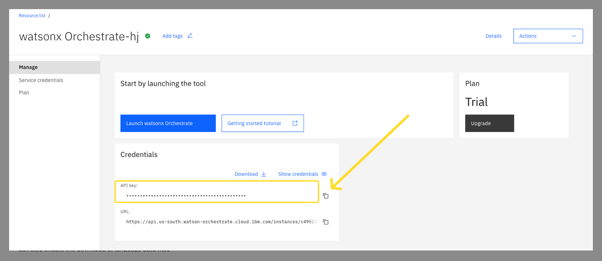The height and width of the screenshot is (261, 602).
Task: Click the Download credentials link
Action: (x=246, y=174)
